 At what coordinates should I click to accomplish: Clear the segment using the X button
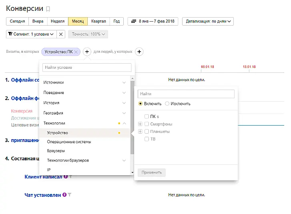click(61, 34)
